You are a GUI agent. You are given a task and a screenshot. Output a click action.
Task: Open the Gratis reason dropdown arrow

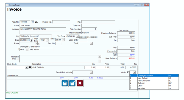tap(134, 72)
